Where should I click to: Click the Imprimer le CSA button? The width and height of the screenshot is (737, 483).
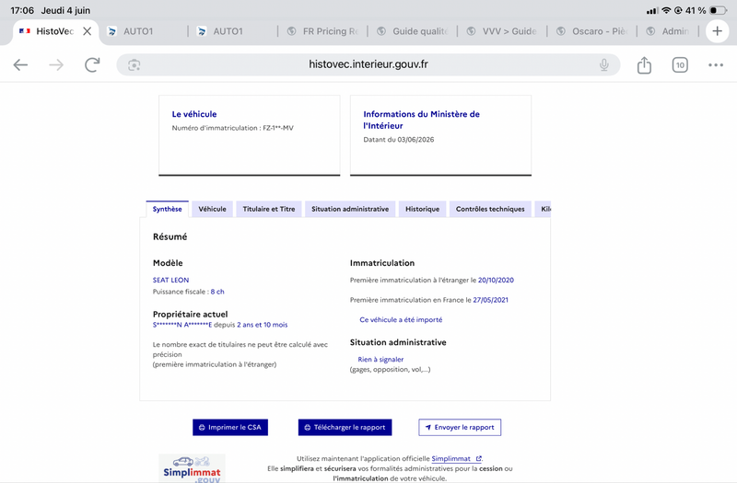pos(230,427)
